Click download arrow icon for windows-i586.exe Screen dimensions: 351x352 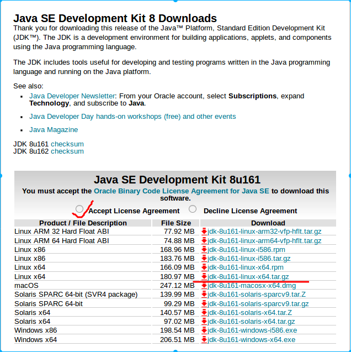[x=204, y=330]
